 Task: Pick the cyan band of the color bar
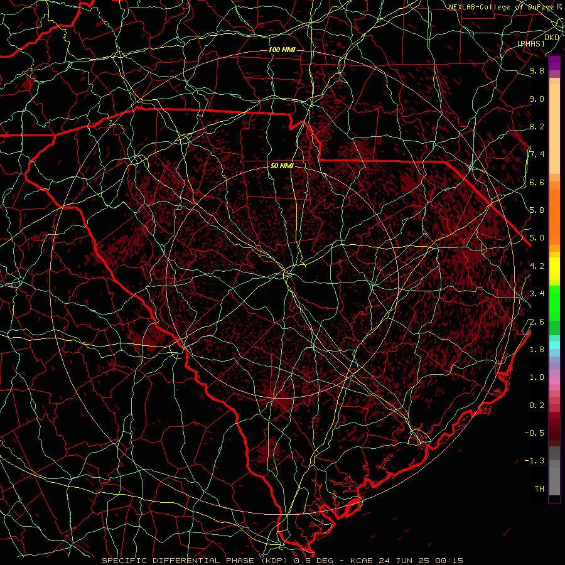[554, 345]
